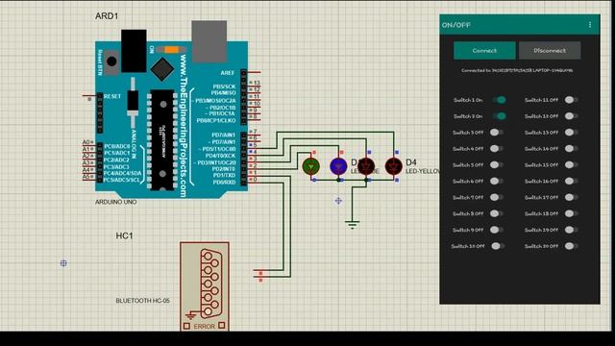
Task: Open the three-dot overflow menu in ON/OFF app
Action: [x=589, y=25]
